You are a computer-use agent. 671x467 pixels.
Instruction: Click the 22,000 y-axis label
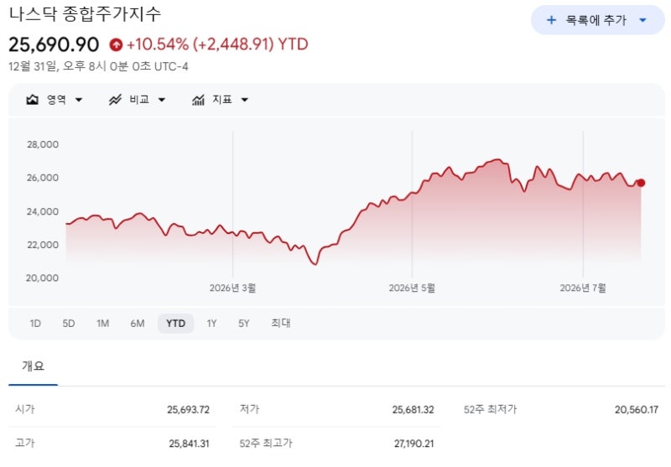[43, 245]
